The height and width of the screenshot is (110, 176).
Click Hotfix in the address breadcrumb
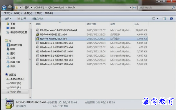[72, 7]
